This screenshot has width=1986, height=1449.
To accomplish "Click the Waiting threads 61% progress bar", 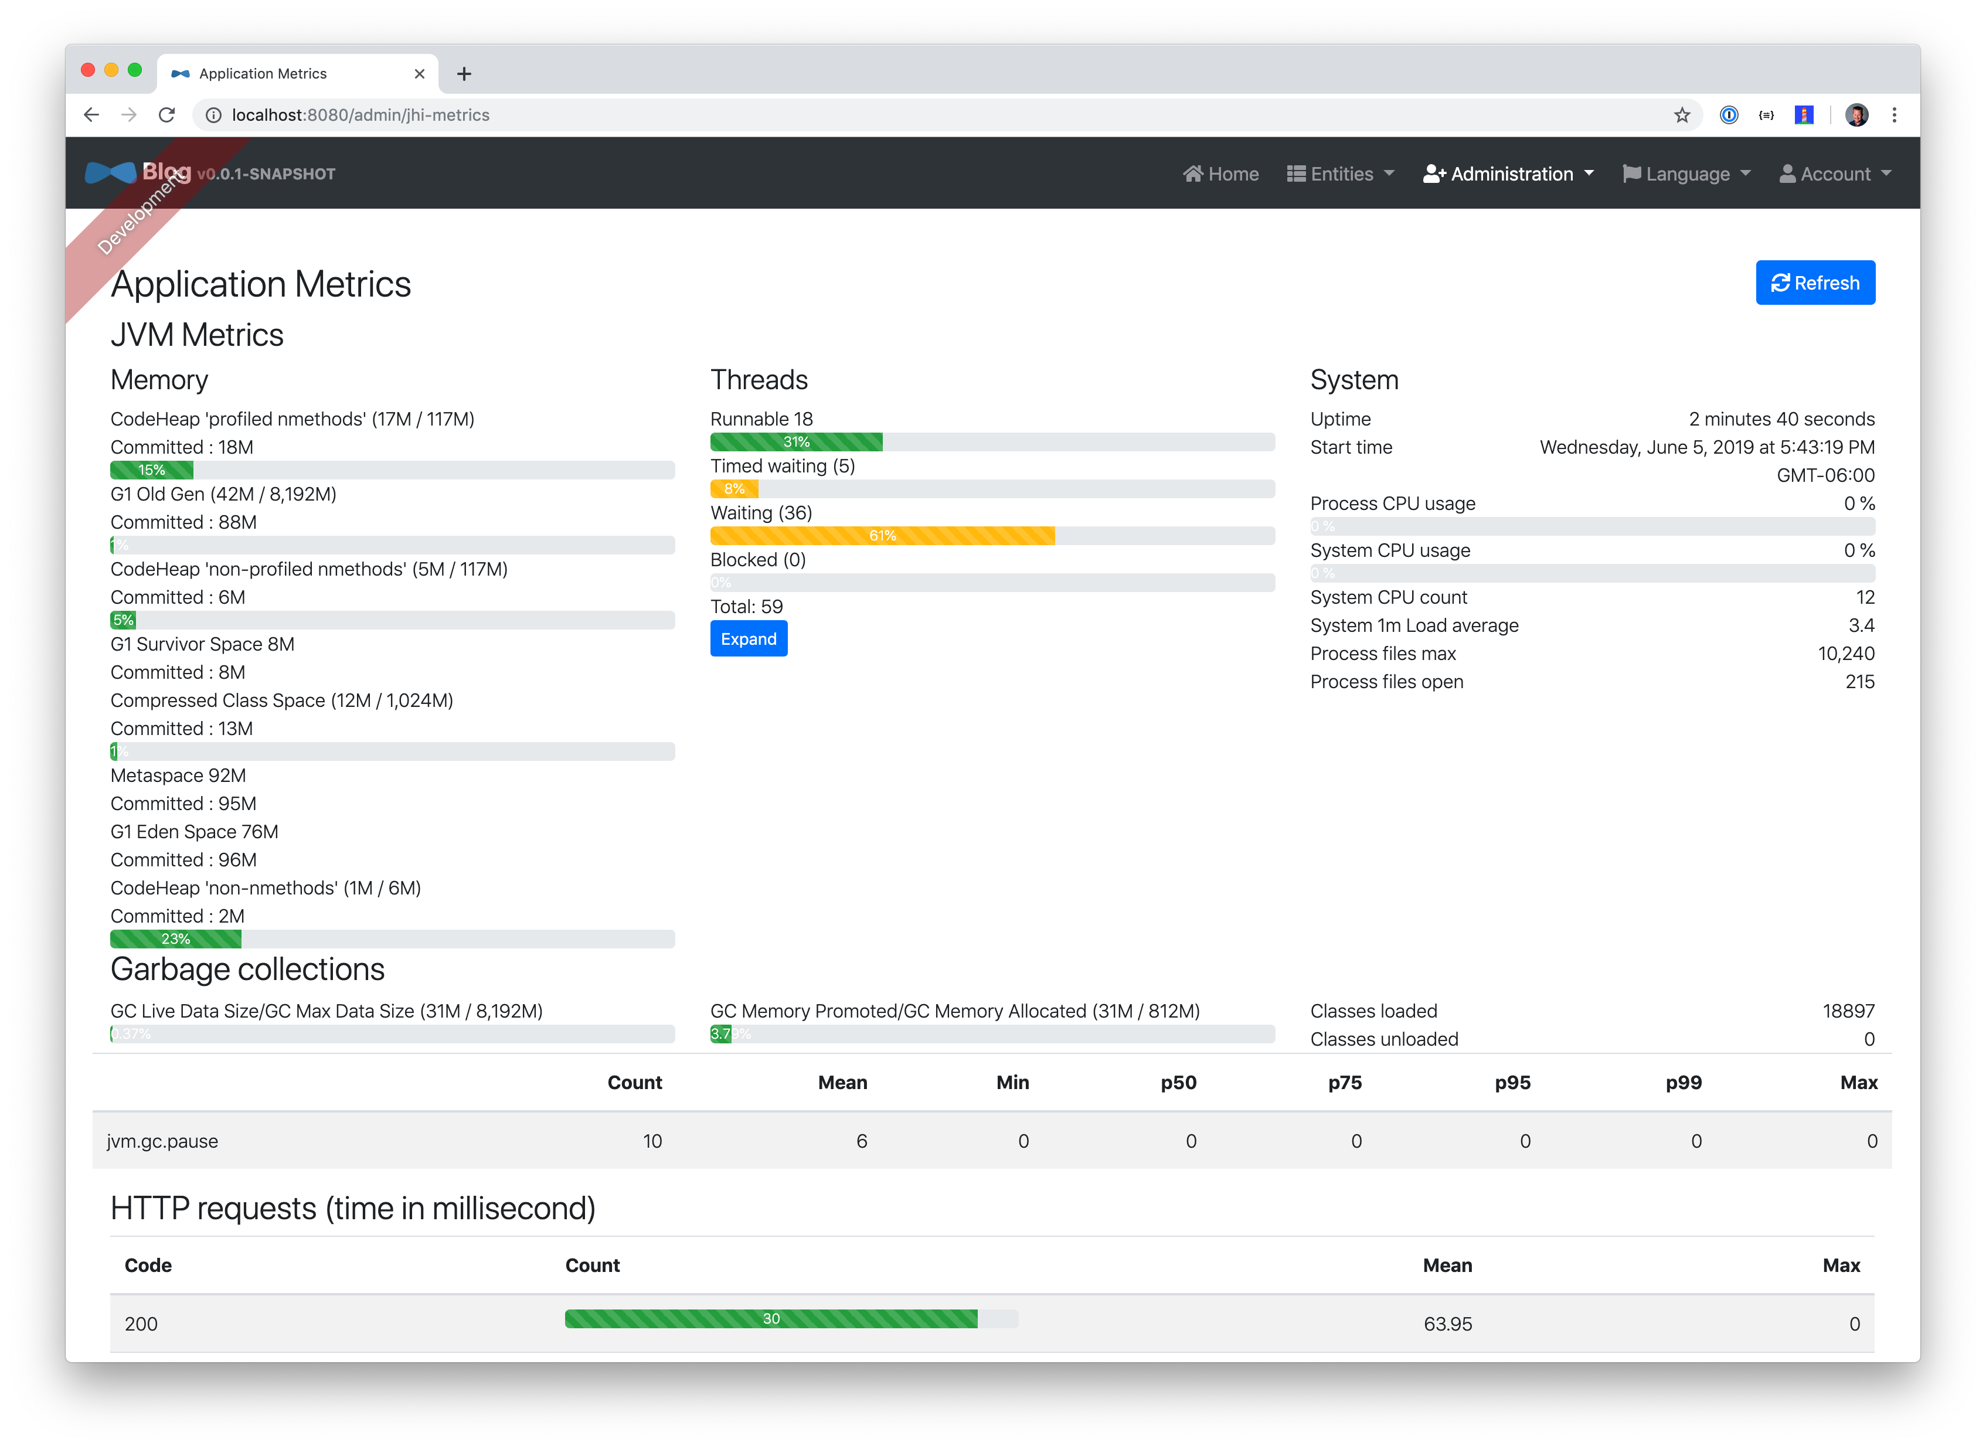I will pos(882,535).
